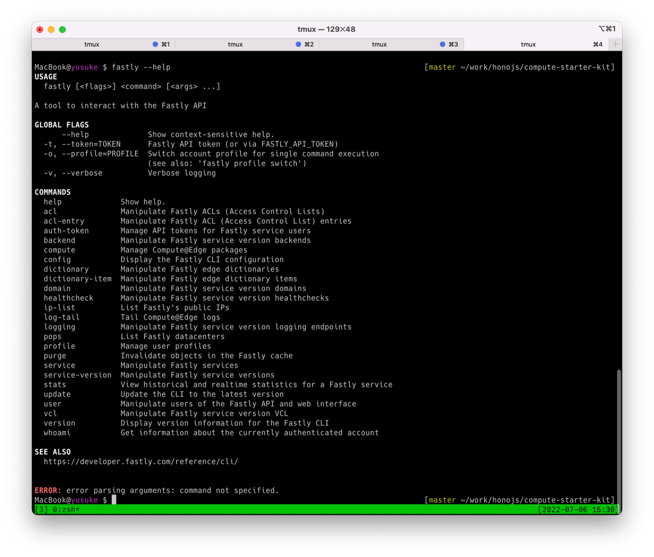Click the 'config' command name

(57, 260)
